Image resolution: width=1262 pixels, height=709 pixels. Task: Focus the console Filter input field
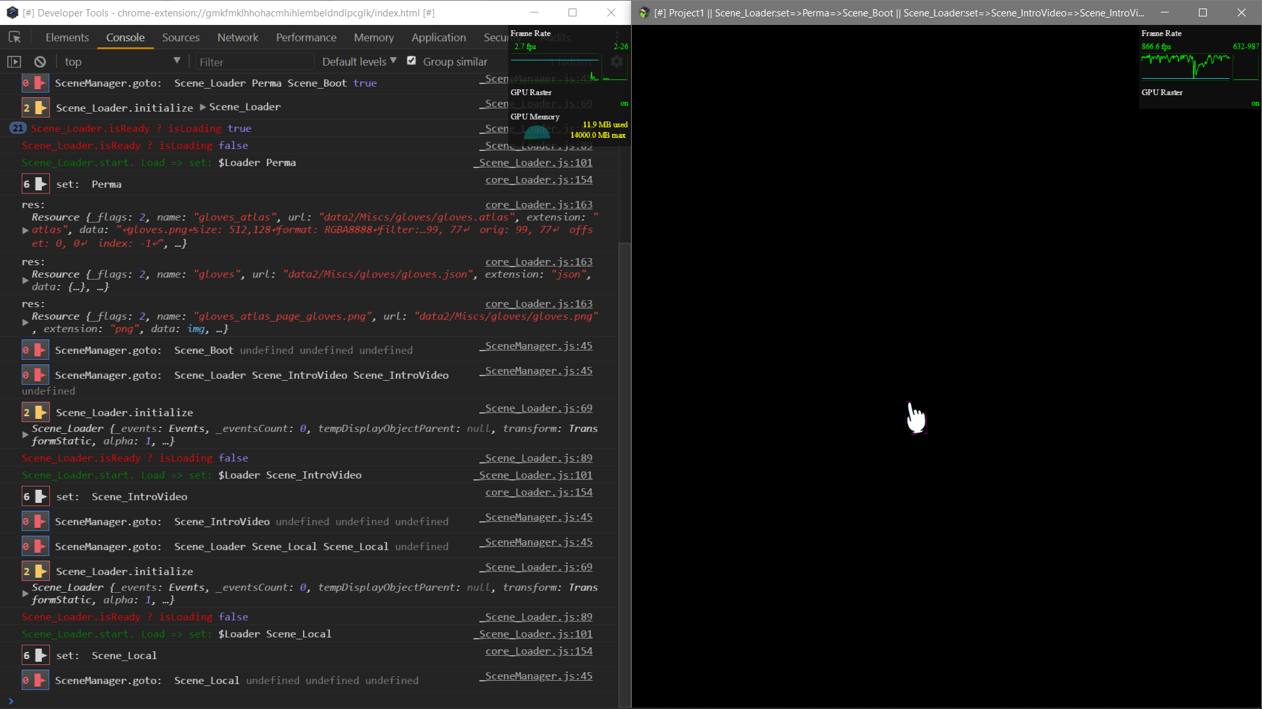point(255,62)
